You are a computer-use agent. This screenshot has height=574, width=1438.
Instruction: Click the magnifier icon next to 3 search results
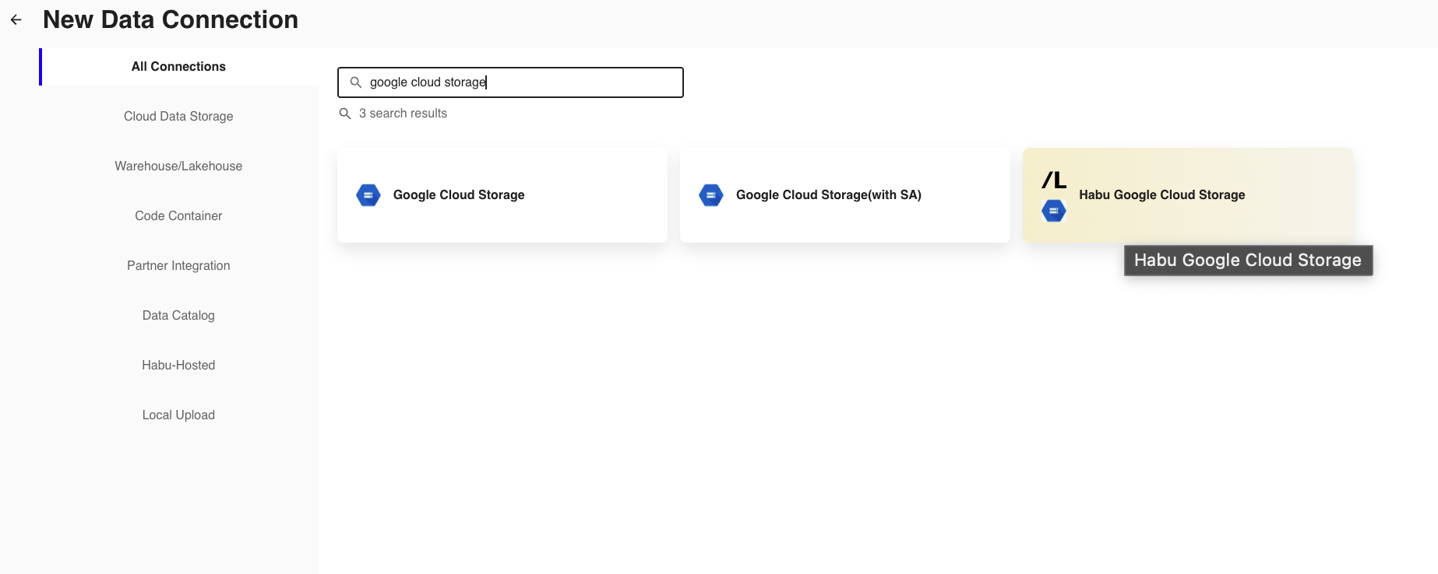(345, 114)
